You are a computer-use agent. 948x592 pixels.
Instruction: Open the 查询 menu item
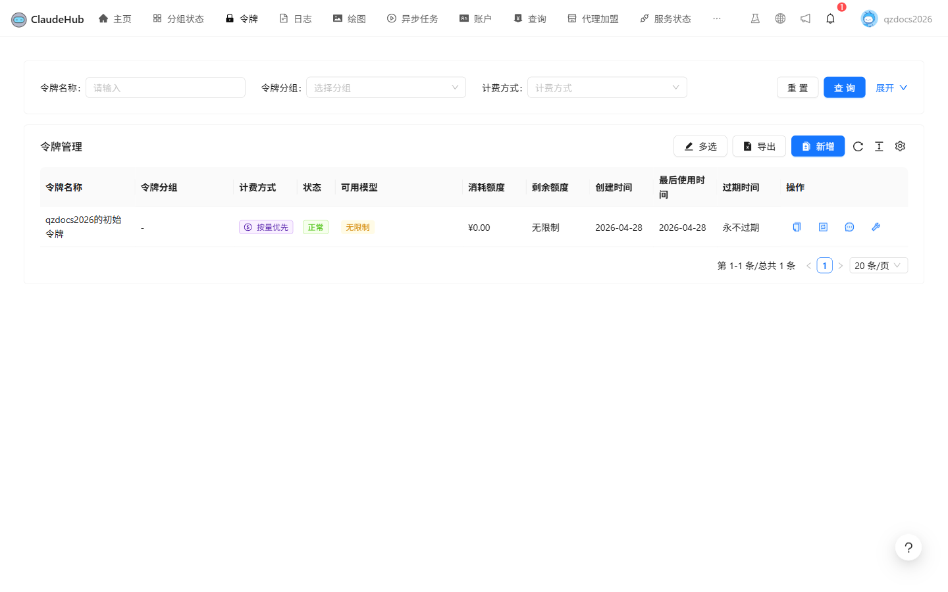click(530, 18)
